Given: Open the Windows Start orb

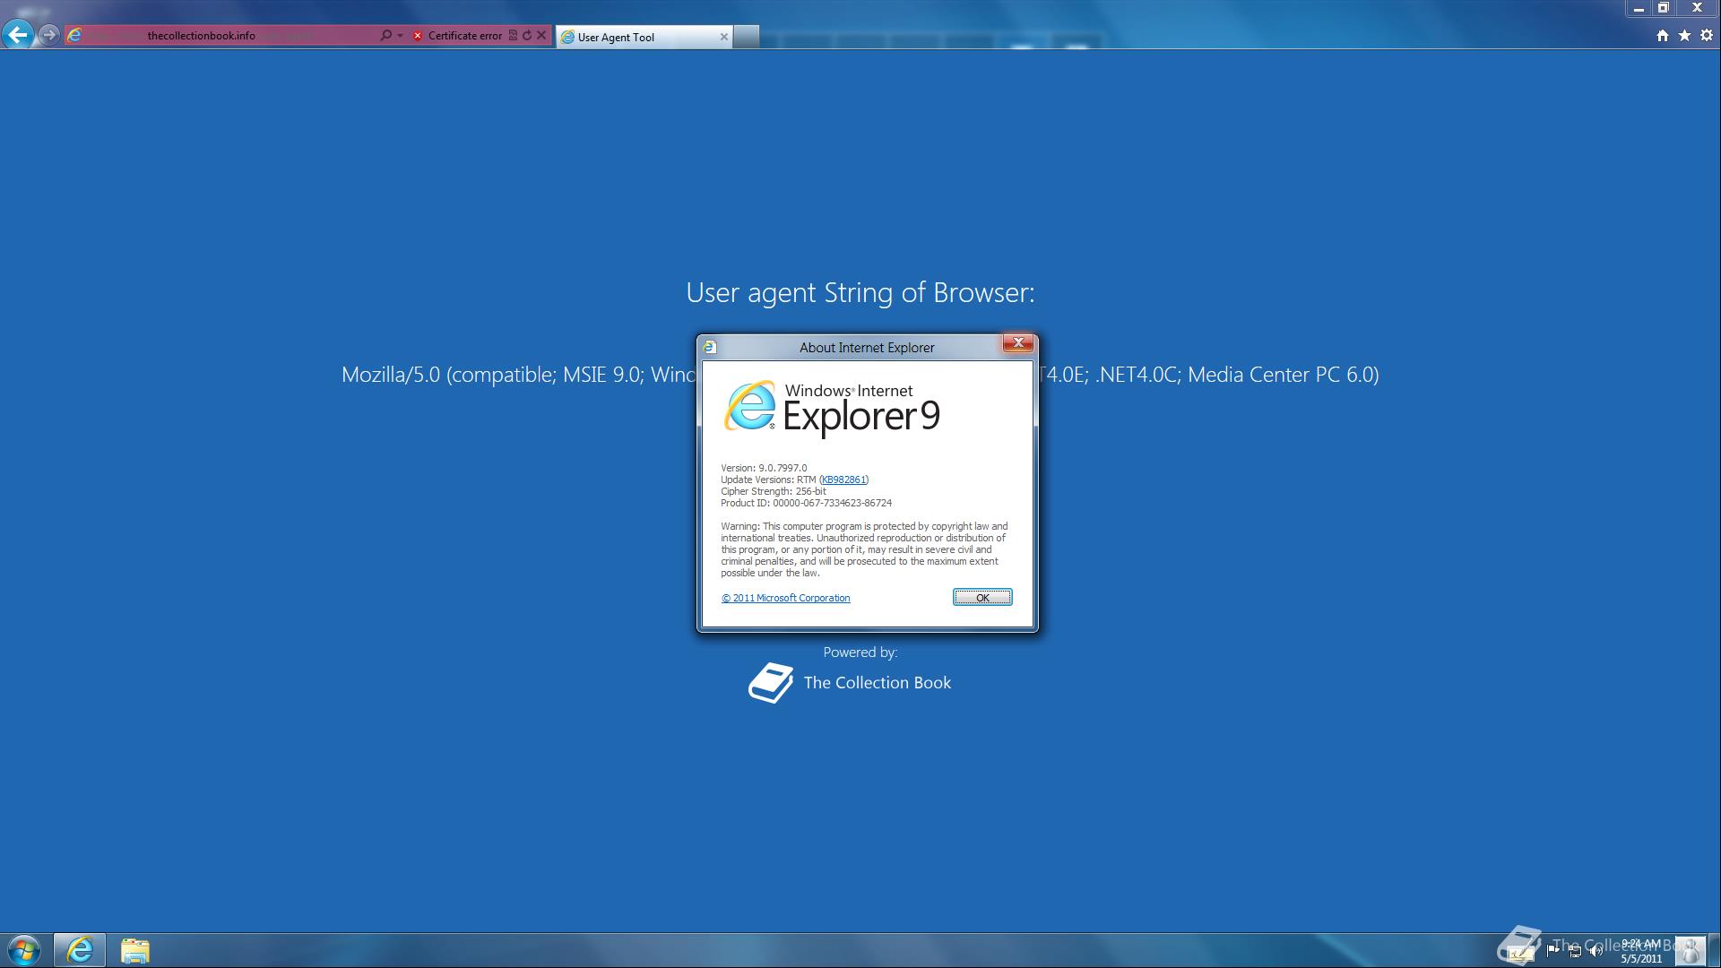Looking at the screenshot, I should tap(24, 950).
